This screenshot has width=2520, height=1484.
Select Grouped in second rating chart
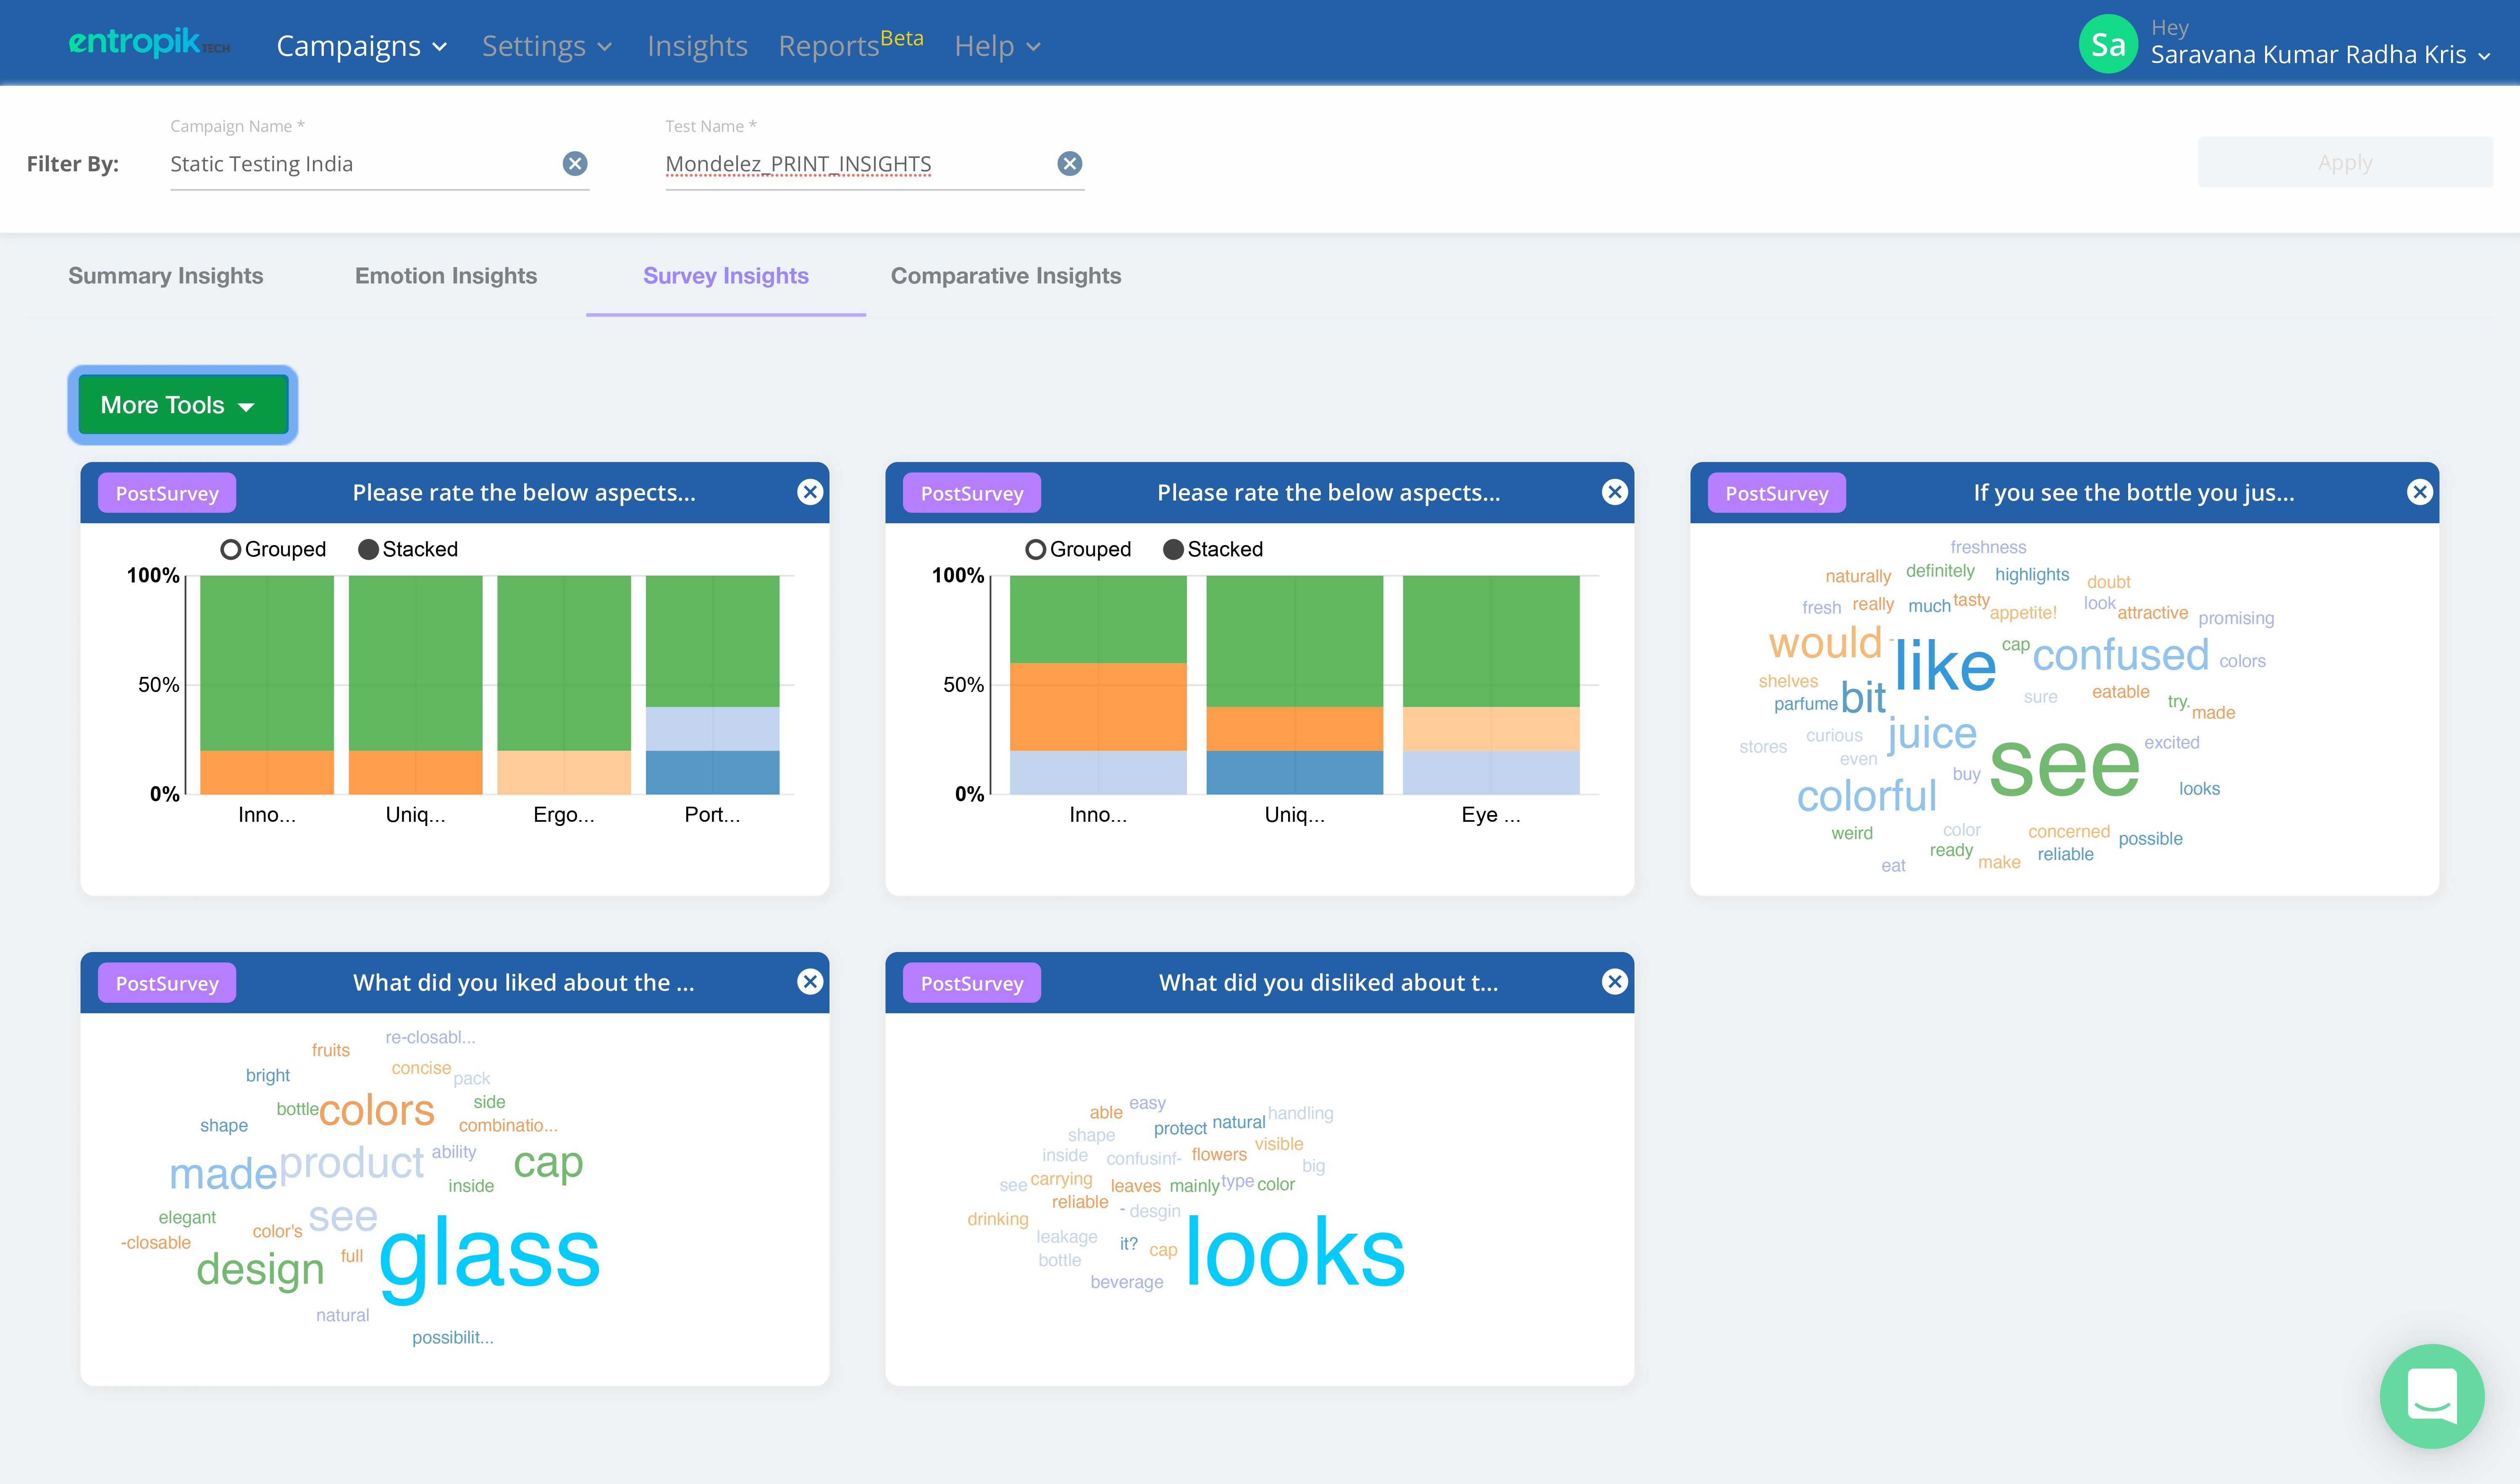coord(1036,549)
